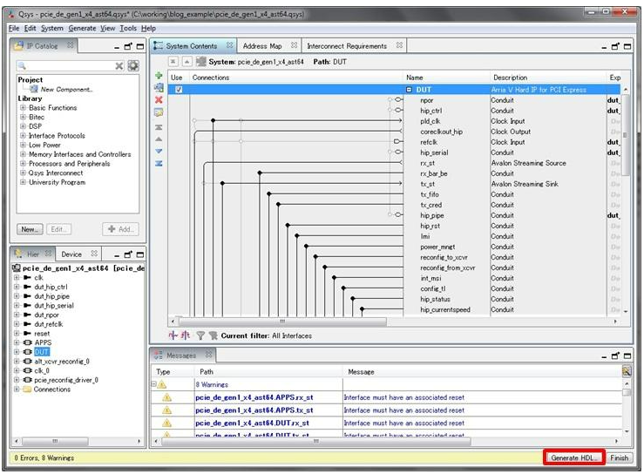Click the New... button in IP Catalog
Viewport: 644px width, 474px height.
30,229
